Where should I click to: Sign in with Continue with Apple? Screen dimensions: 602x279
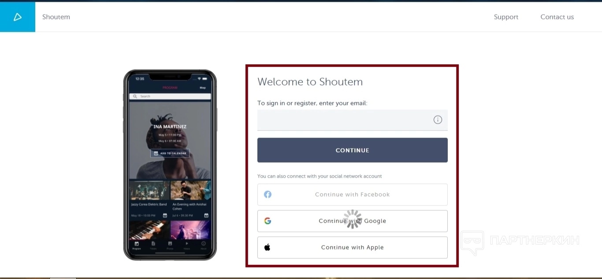[x=353, y=247]
